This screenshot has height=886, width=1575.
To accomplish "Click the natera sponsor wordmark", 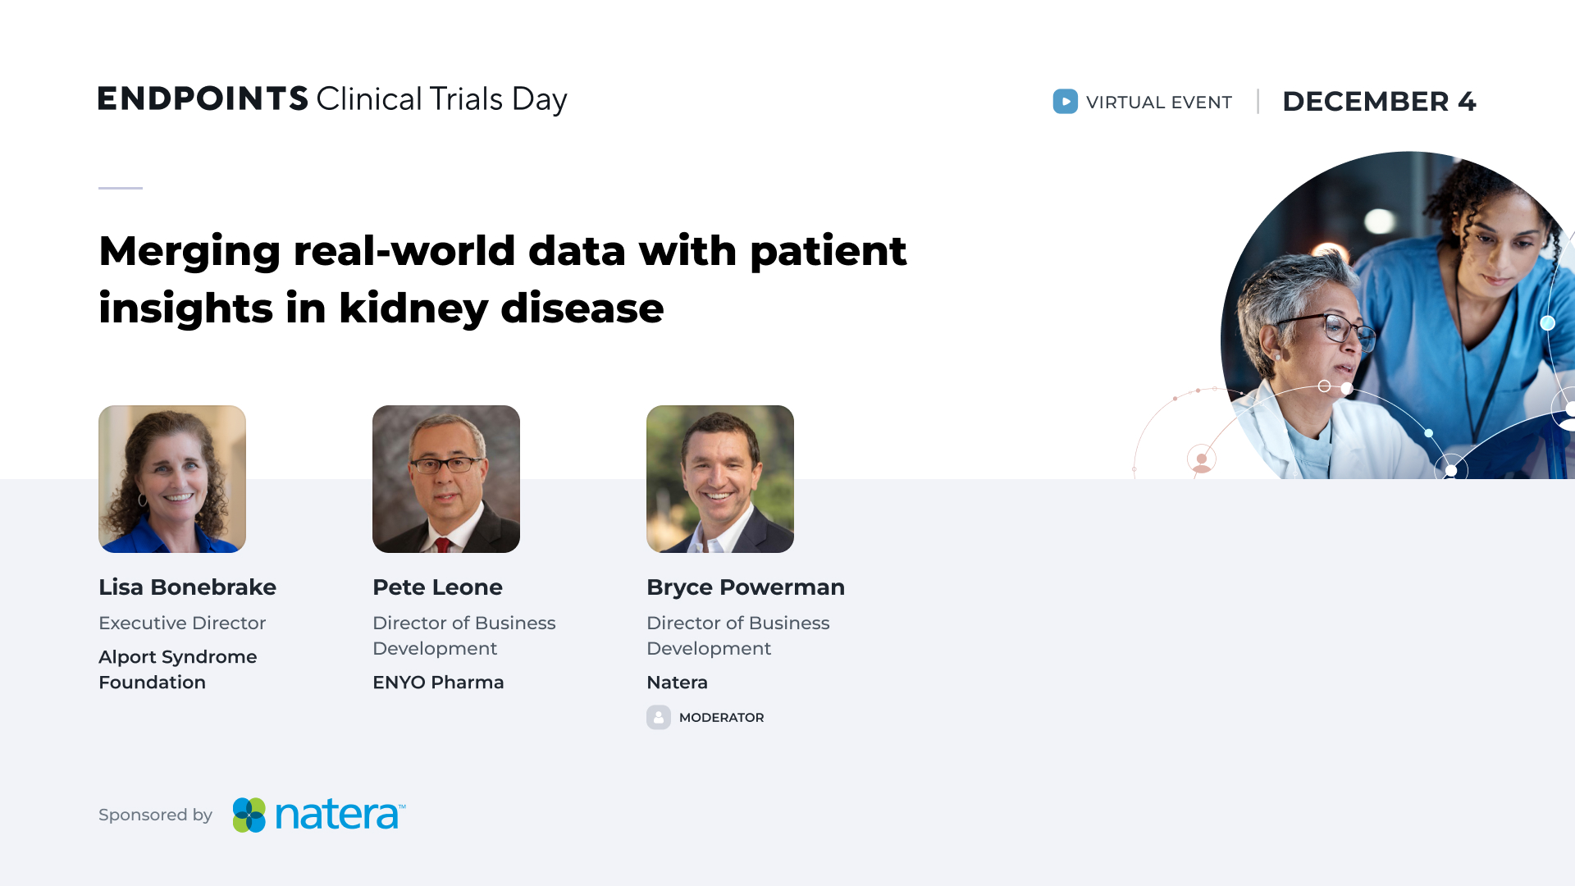I will tap(339, 815).
